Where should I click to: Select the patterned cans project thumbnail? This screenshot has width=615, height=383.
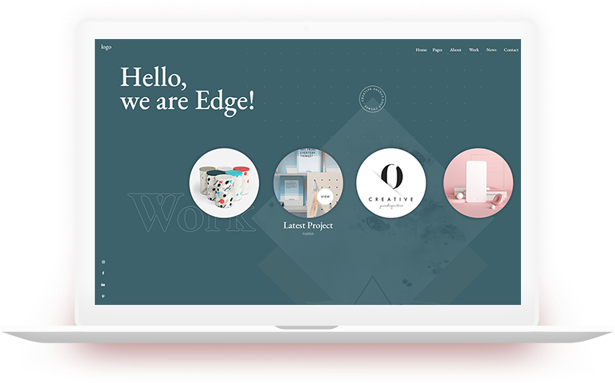coord(224,182)
